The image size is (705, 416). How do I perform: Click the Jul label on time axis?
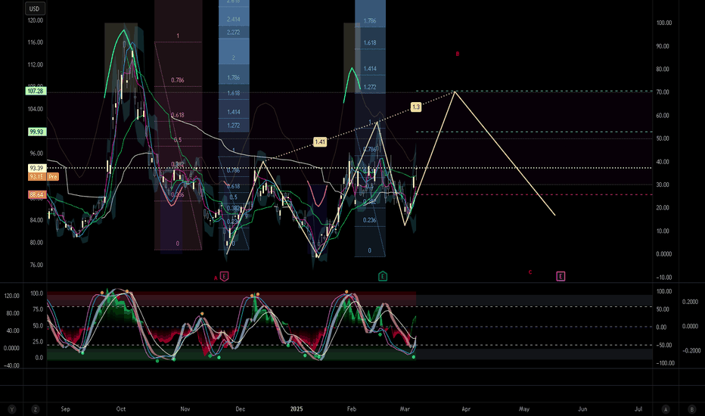[x=638, y=408]
